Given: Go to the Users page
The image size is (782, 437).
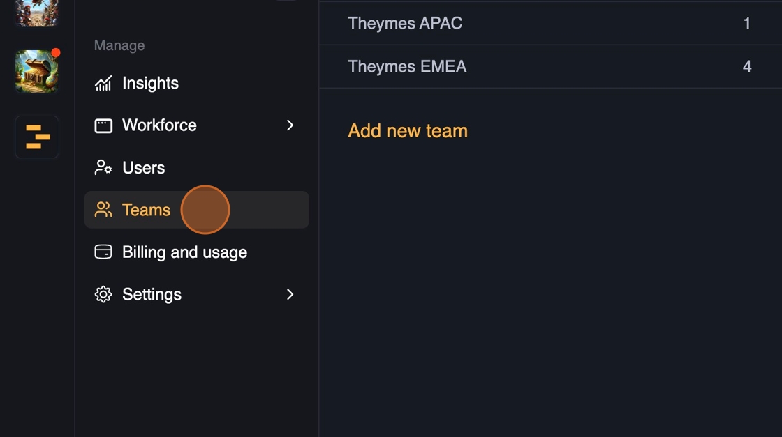Looking at the screenshot, I should click(143, 168).
